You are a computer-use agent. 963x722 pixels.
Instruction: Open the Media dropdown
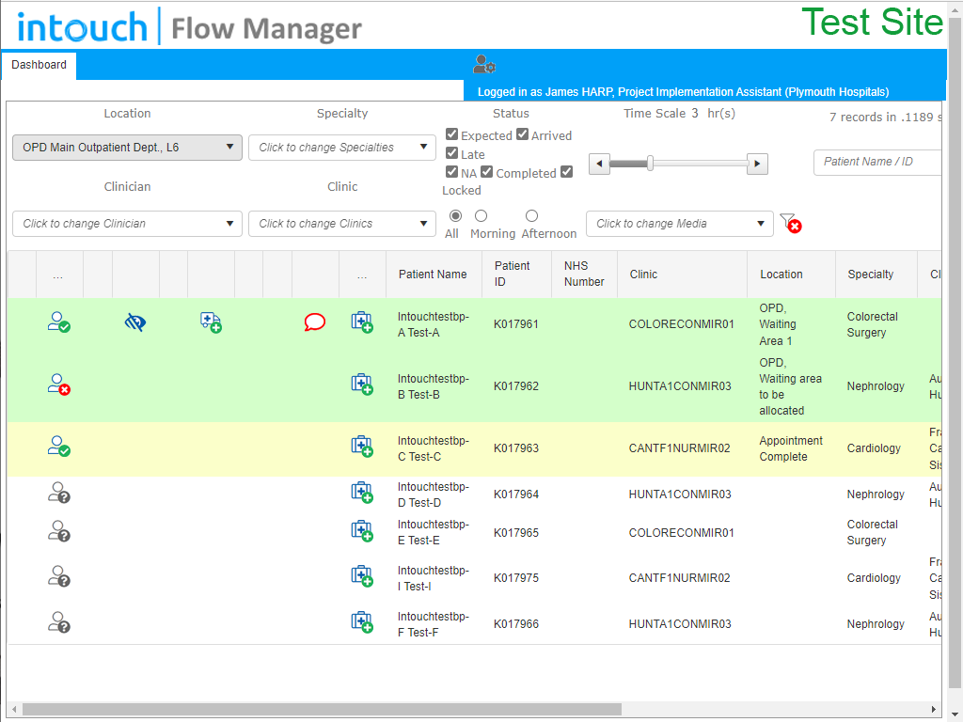[680, 224]
